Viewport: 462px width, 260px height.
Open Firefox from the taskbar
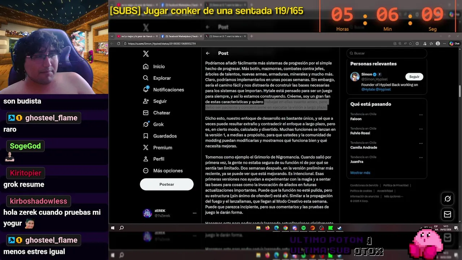pos(267,228)
